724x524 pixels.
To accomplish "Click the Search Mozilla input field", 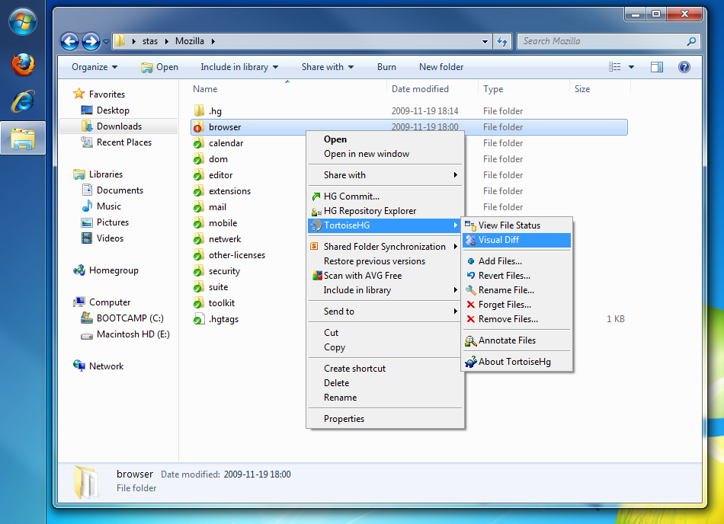I will coord(602,41).
